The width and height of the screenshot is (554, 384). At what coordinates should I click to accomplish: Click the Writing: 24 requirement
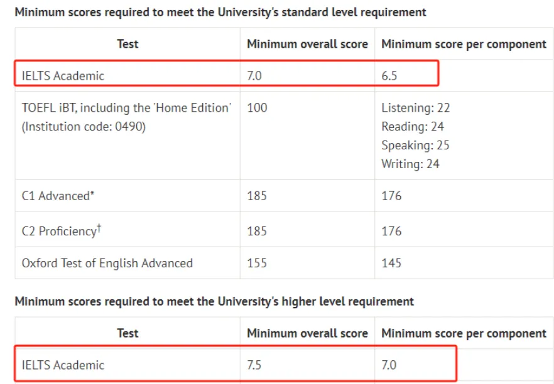[x=410, y=164]
